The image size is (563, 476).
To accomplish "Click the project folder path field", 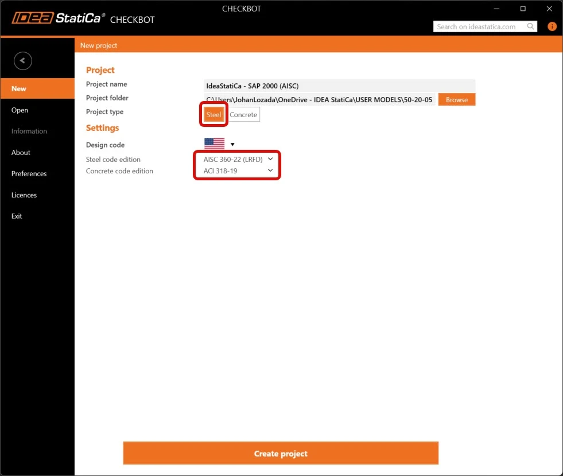I will [x=320, y=99].
